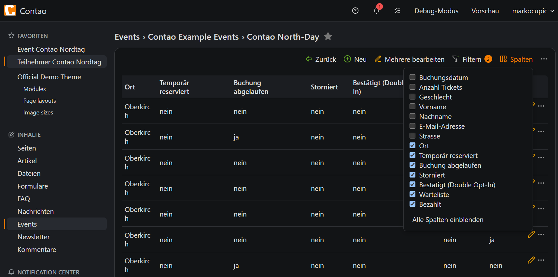Open Image sizes in the sidebar
Screen dimensions: 558x277
click(38, 112)
